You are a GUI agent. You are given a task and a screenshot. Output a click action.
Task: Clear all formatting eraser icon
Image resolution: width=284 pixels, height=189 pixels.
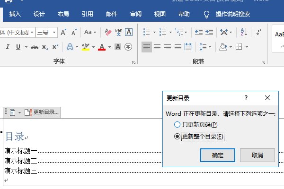(x=108, y=32)
